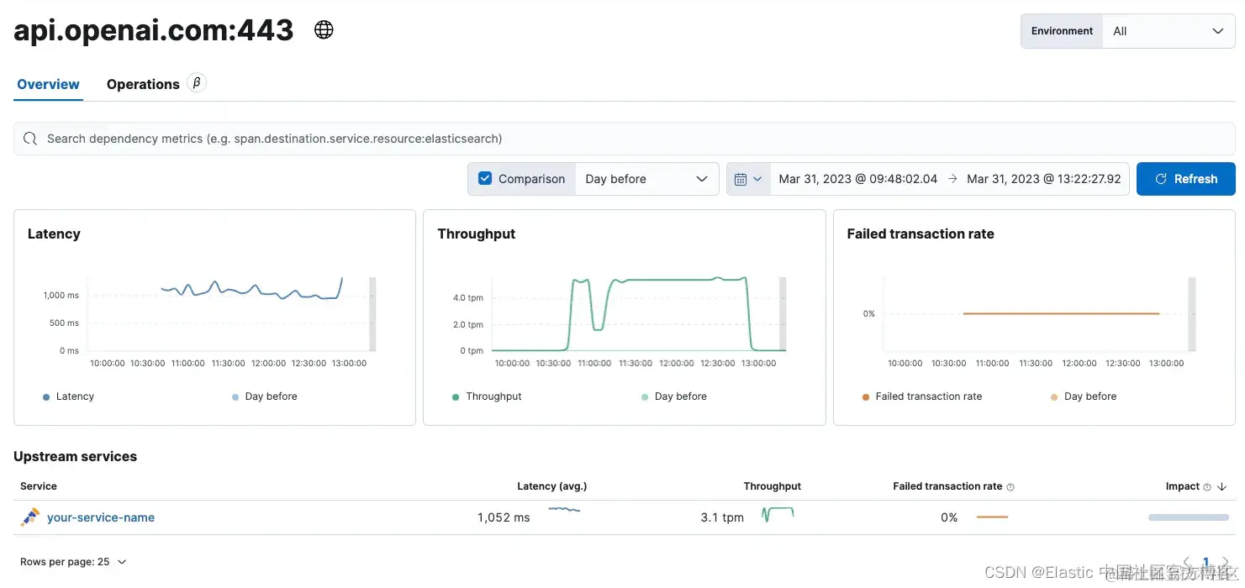The height and width of the screenshot is (588, 1245).
Task: Click the search magnifier icon
Action: pos(30,139)
